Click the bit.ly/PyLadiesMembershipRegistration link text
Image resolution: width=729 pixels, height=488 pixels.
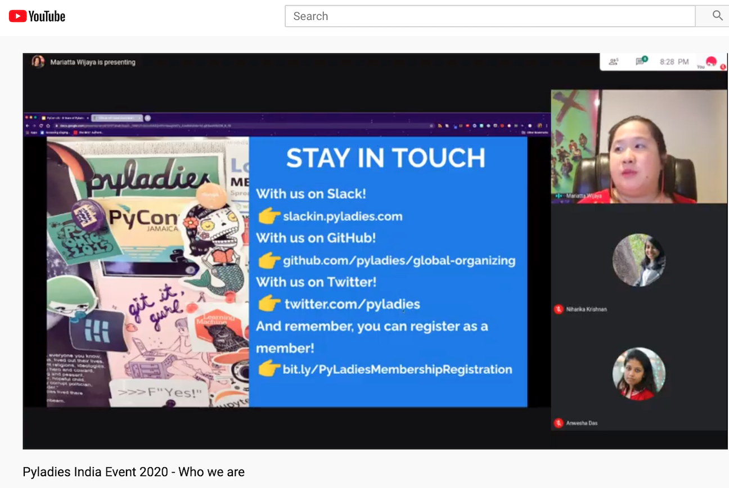(397, 370)
